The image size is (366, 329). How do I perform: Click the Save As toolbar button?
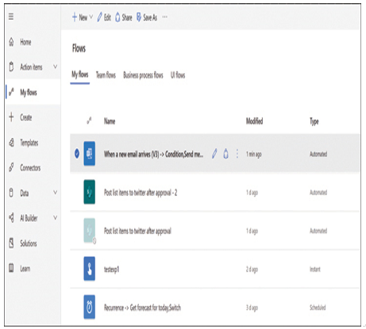[147, 17]
